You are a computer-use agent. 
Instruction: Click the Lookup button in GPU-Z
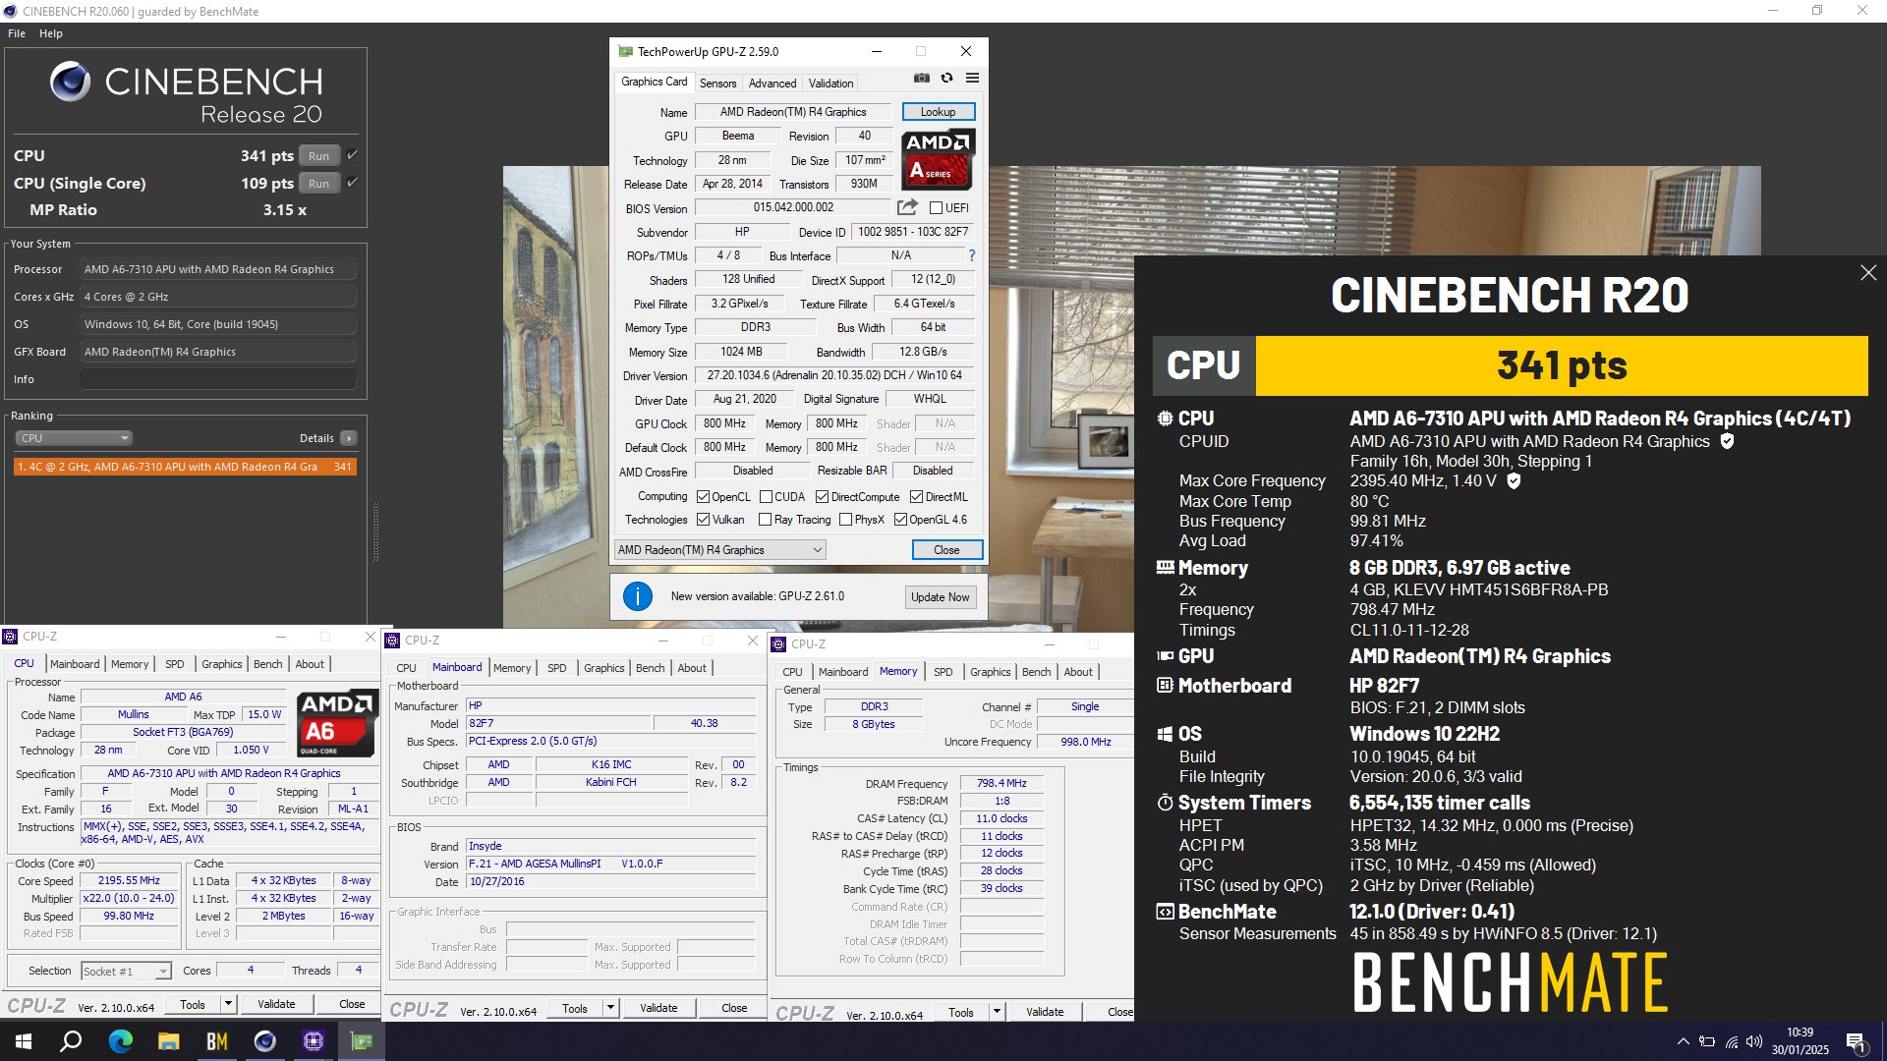click(938, 112)
